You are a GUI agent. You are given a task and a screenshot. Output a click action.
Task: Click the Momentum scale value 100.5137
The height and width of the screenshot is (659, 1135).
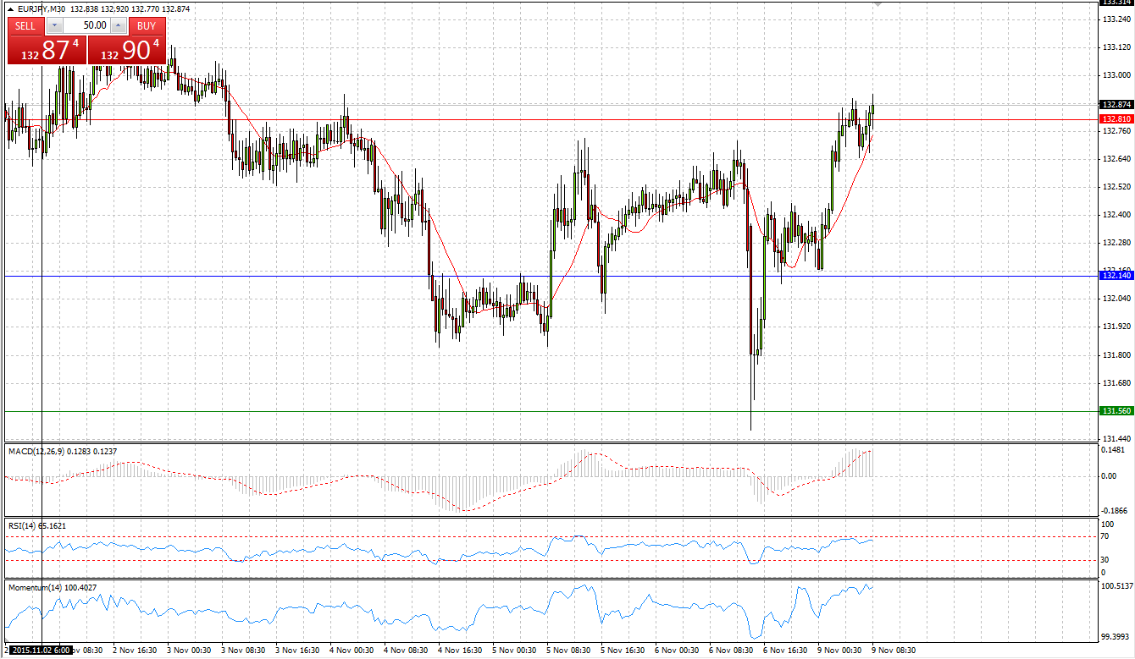point(1116,585)
